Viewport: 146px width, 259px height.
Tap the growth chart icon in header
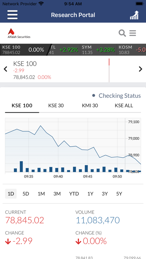(134, 15)
